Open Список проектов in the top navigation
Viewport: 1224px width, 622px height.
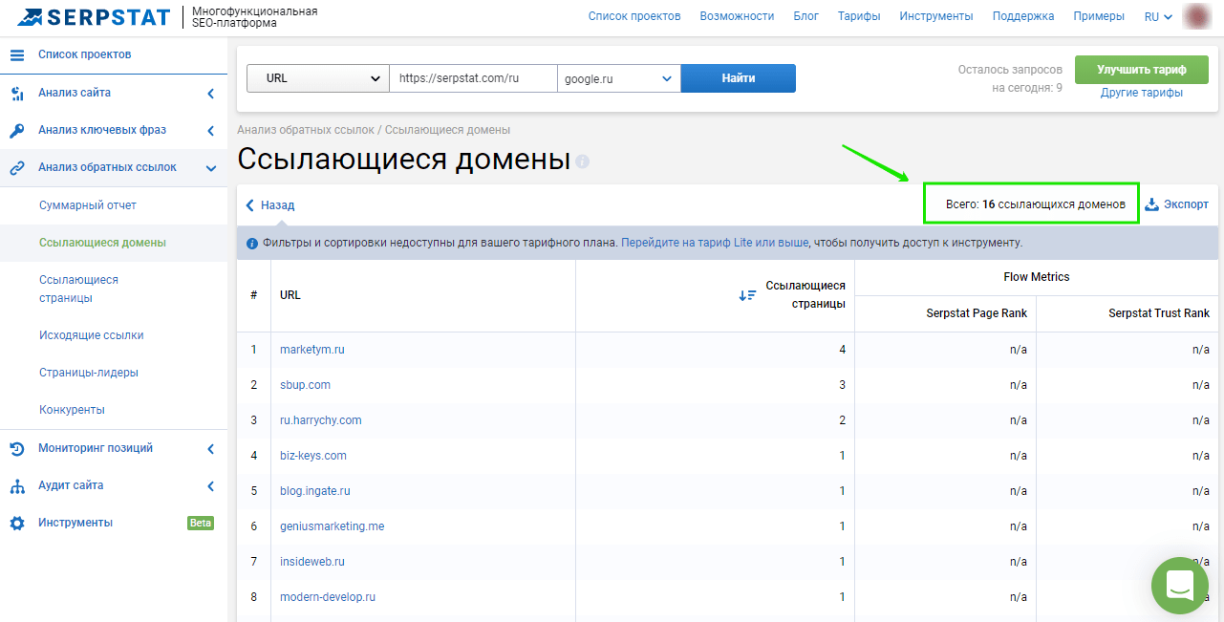tap(634, 16)
